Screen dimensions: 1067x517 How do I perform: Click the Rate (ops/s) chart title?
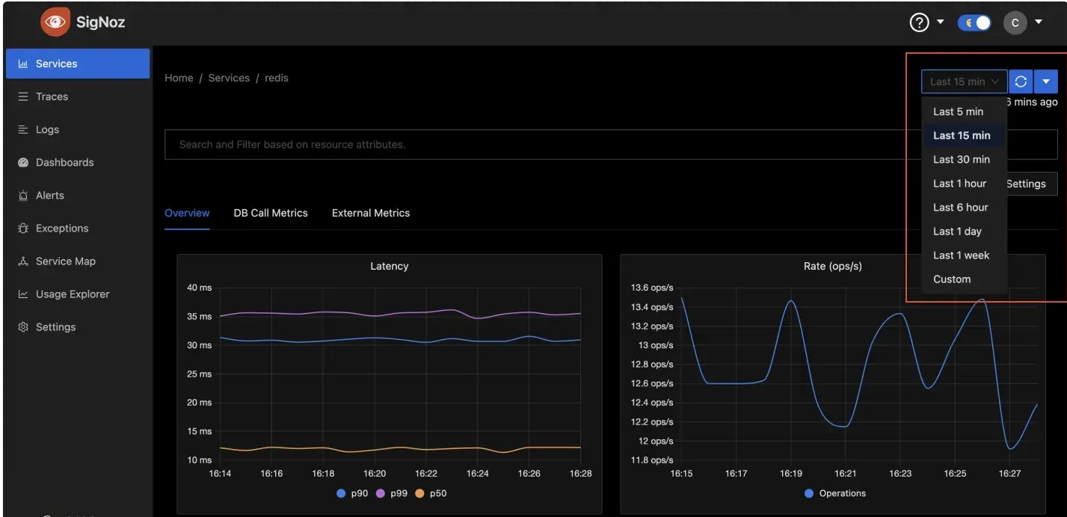click(x=832, y=266)
